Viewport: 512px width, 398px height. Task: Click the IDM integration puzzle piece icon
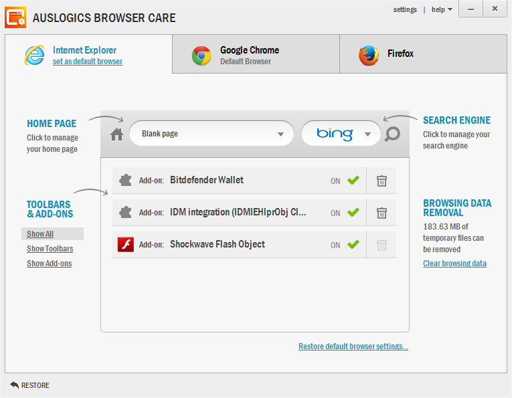click(x=125, y=212)
